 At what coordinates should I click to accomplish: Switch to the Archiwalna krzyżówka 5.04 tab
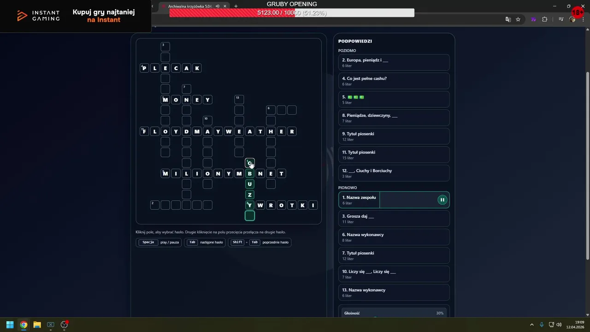coord(190,6)
